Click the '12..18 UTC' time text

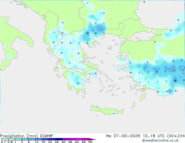click(x=154, y=136)
